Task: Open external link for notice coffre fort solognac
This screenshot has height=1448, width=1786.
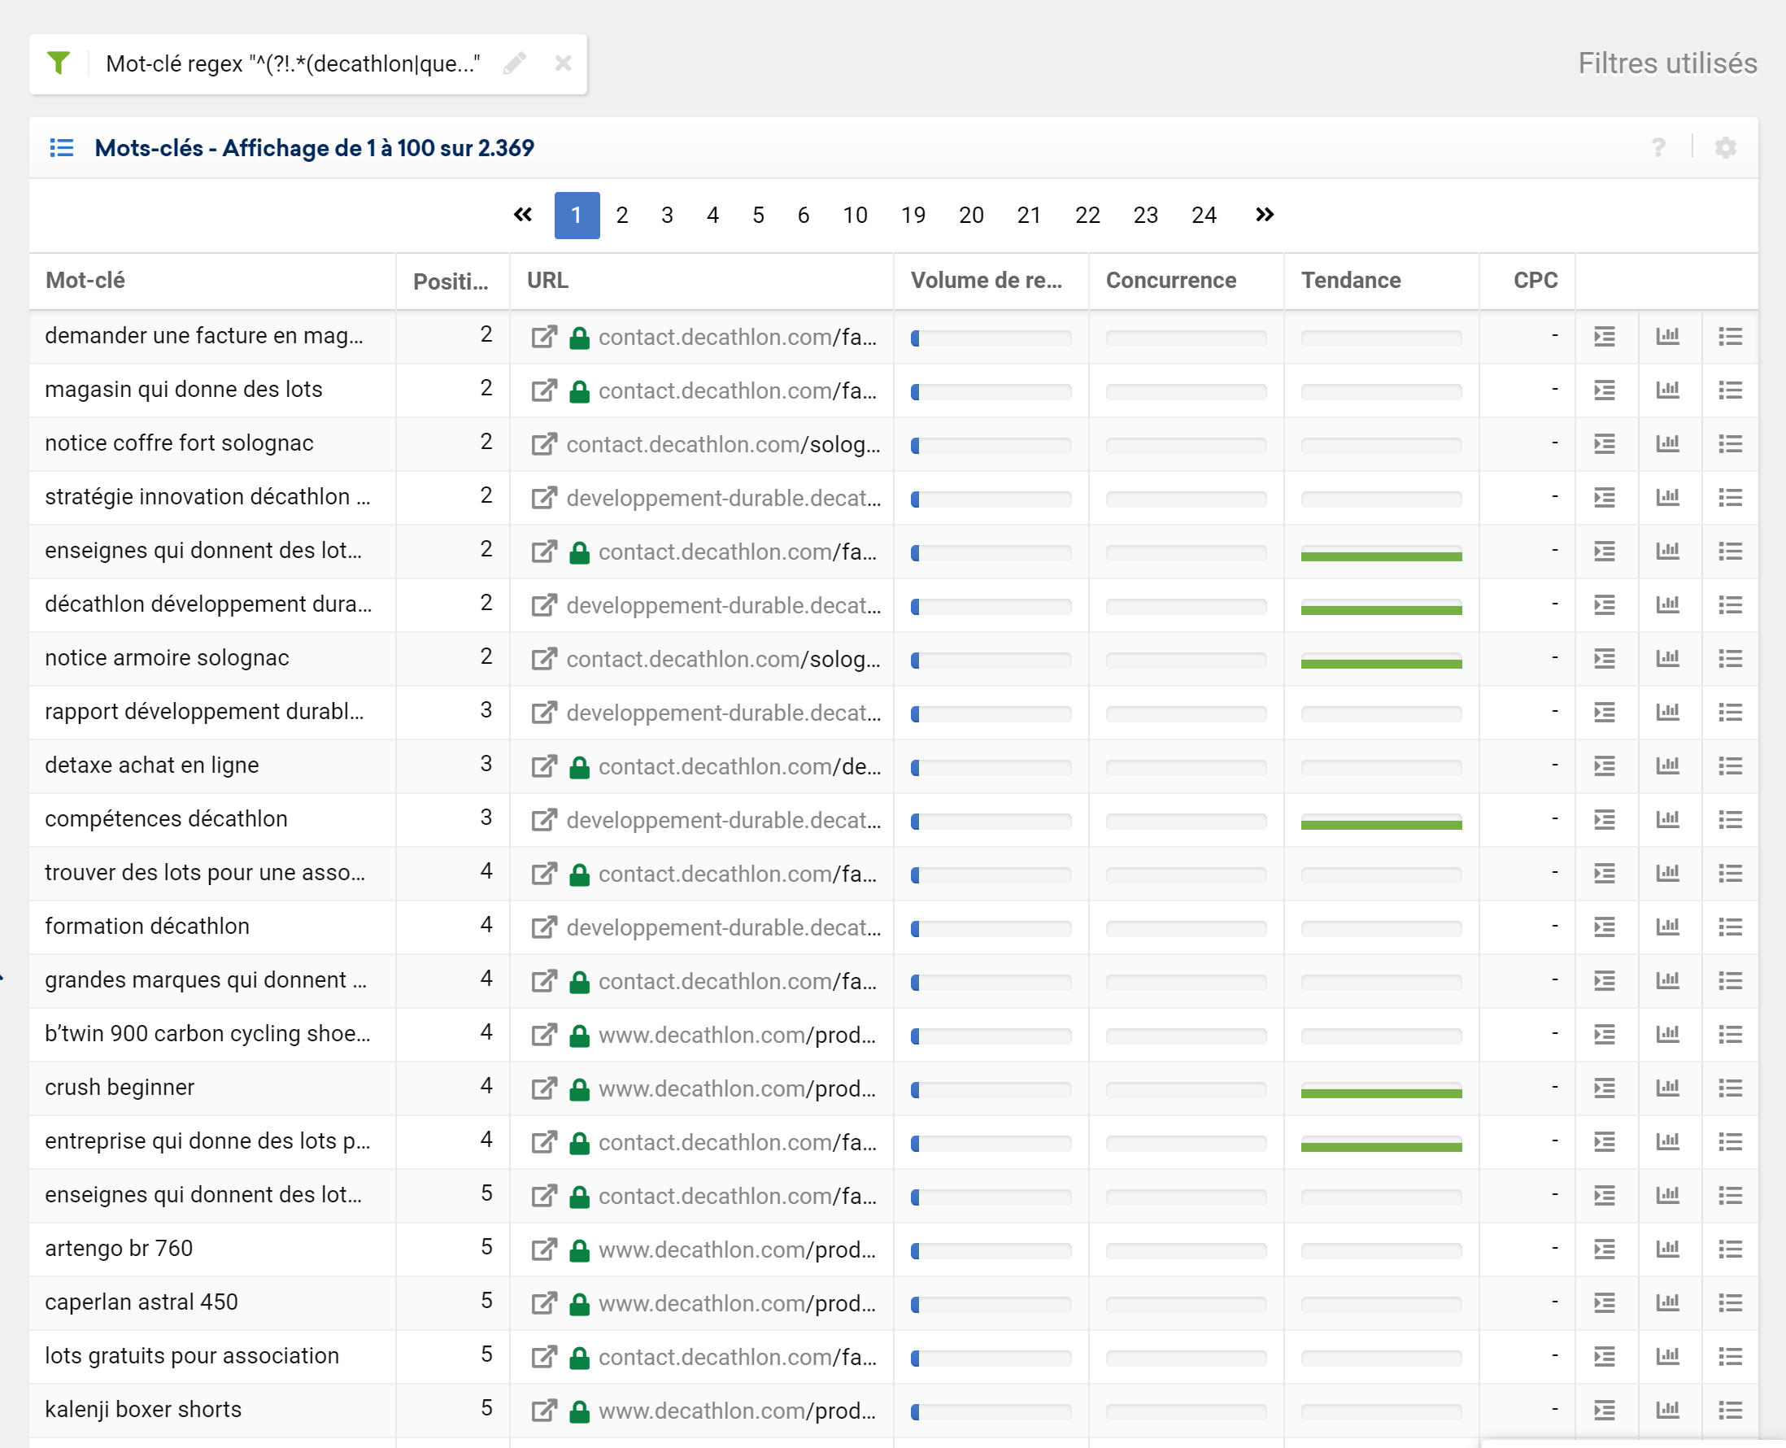Action: 543,445
